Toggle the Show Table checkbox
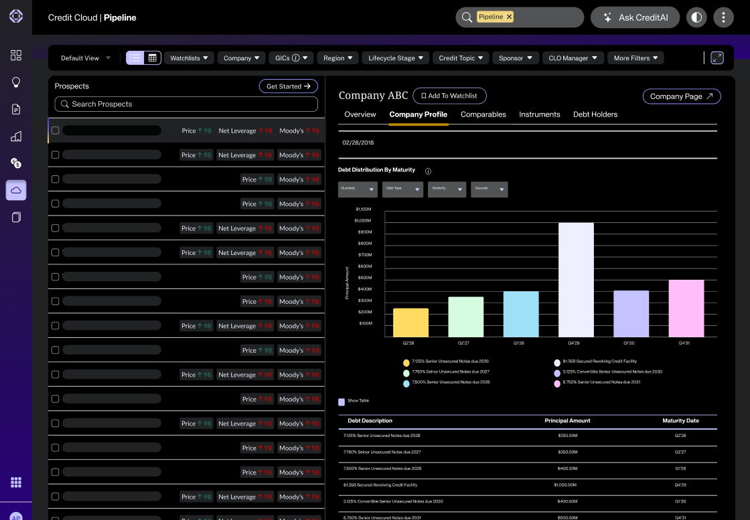The height and width of the screenshot is (520, 750). 342,402
